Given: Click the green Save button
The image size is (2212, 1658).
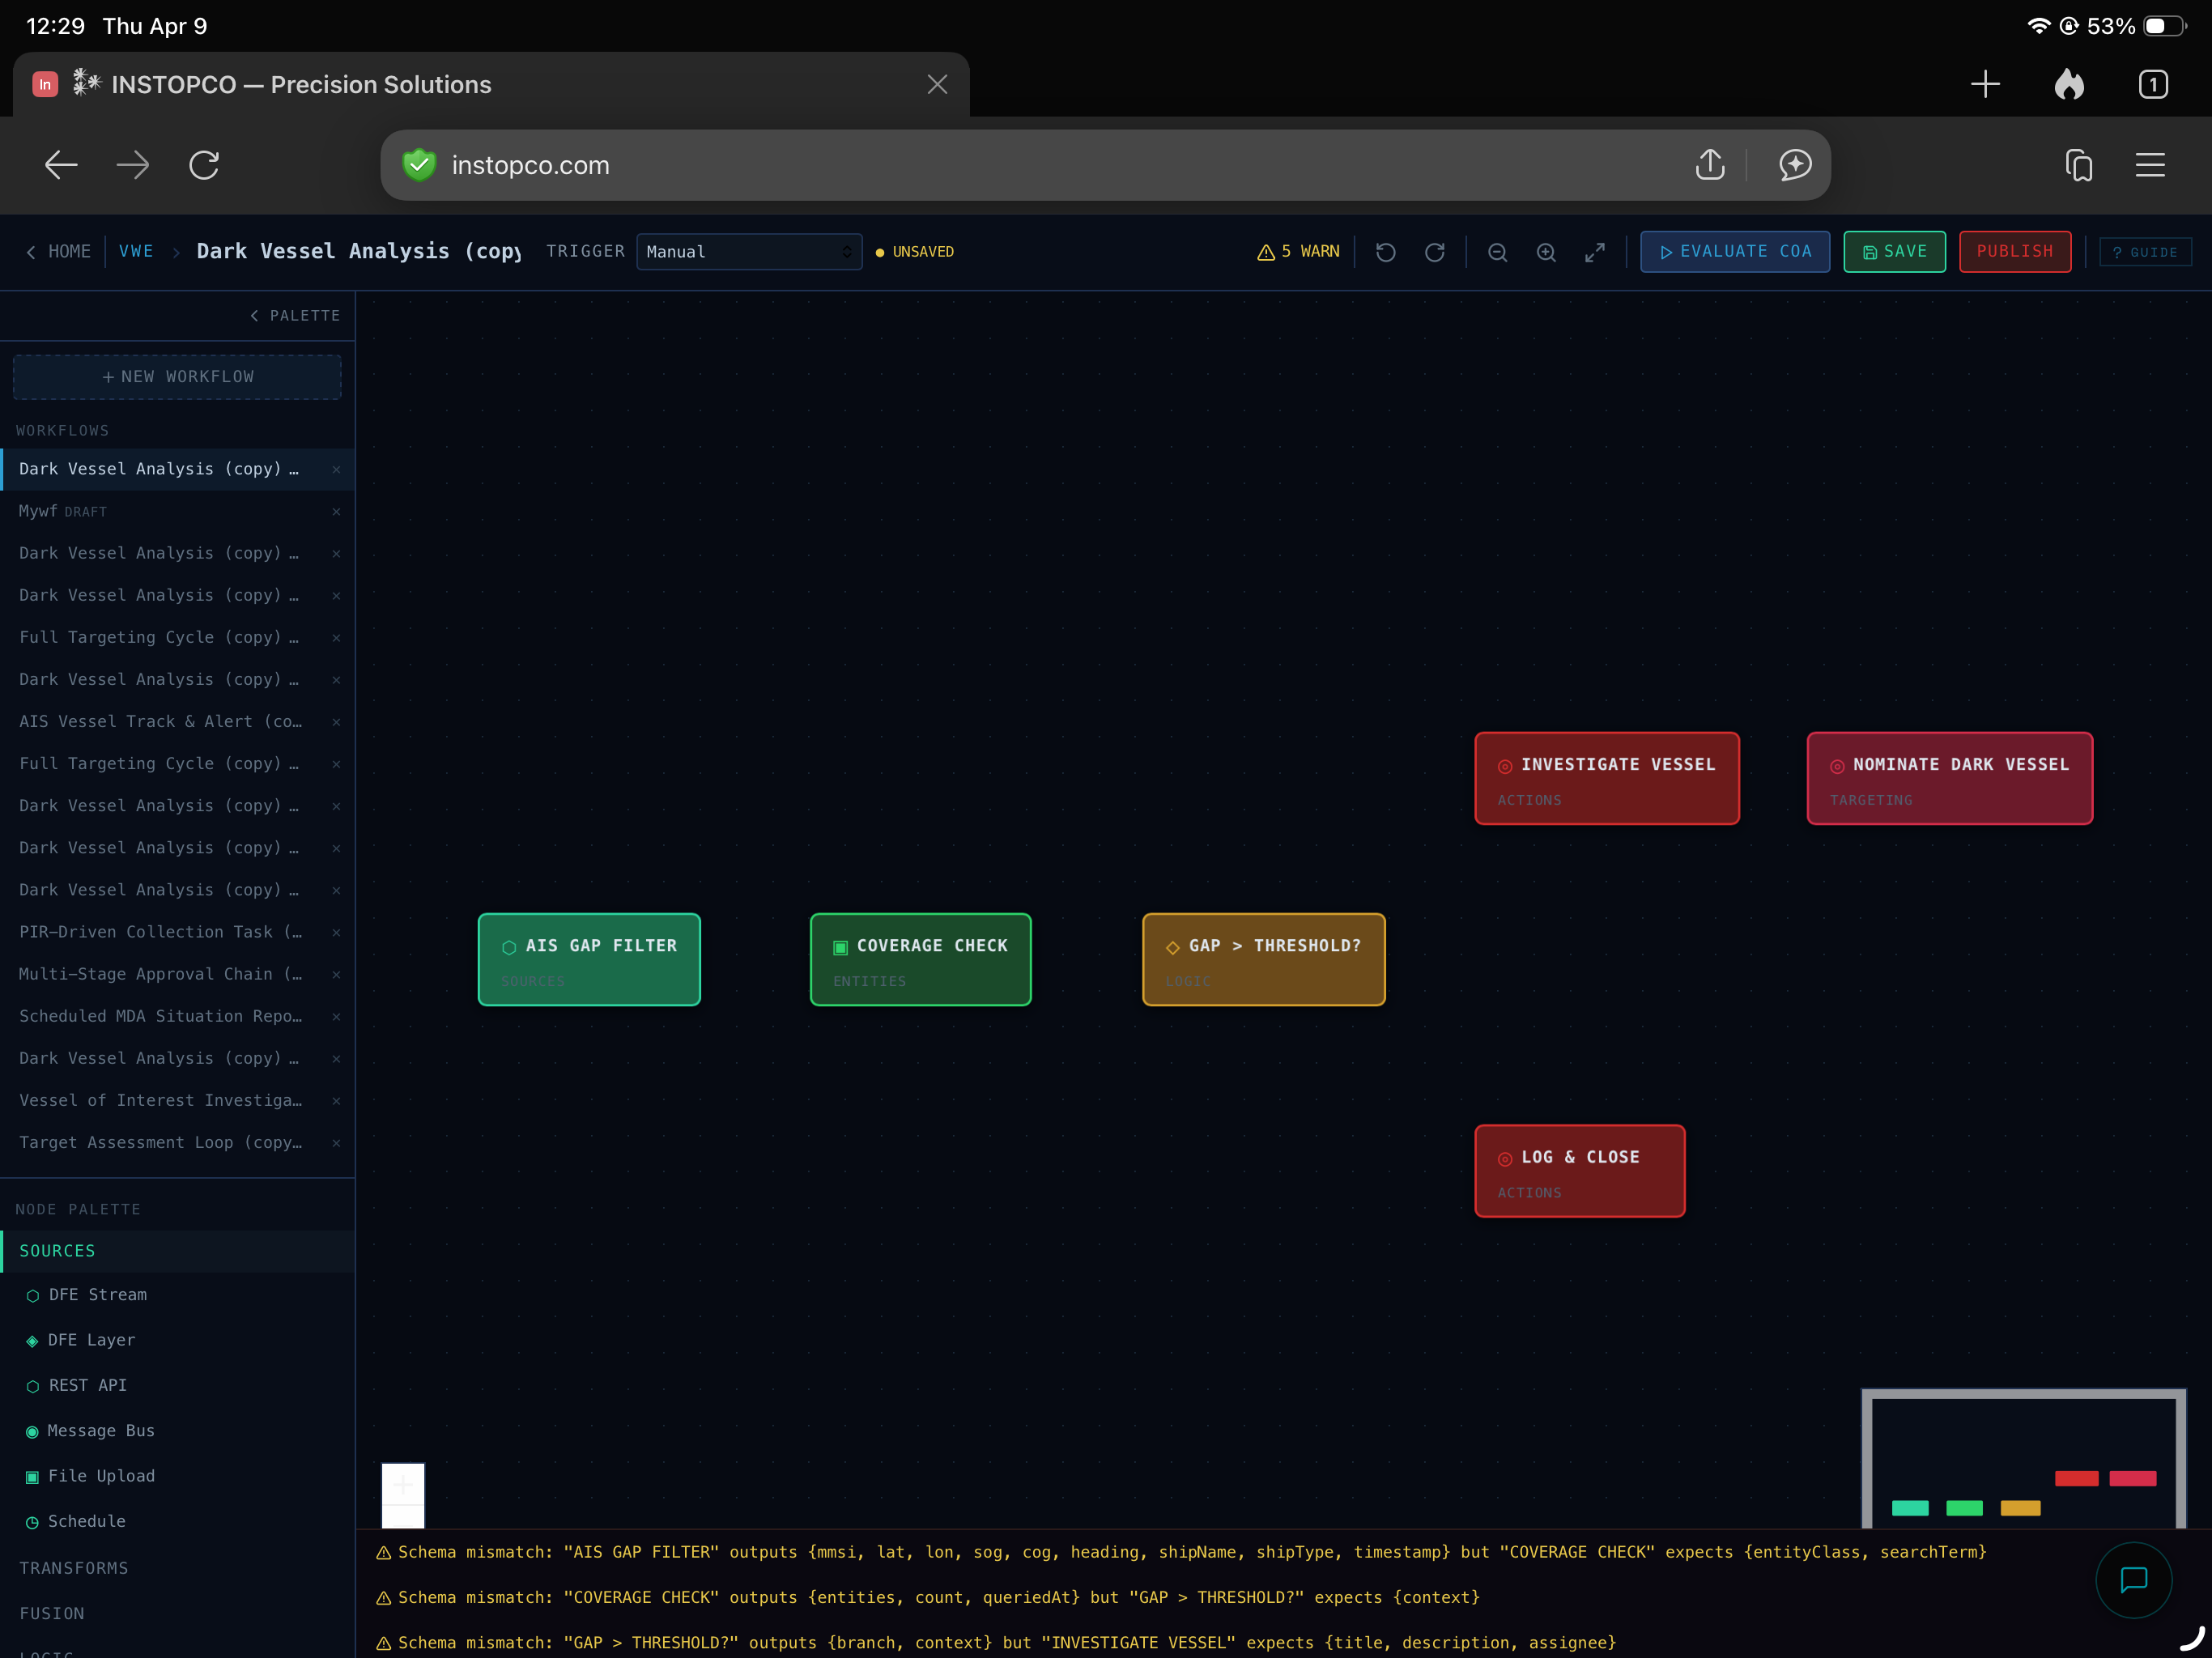Looking at the screenshot, I should 1894,252.
